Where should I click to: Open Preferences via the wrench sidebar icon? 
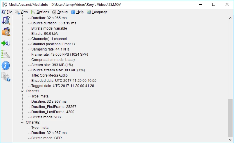pos(6,54)
